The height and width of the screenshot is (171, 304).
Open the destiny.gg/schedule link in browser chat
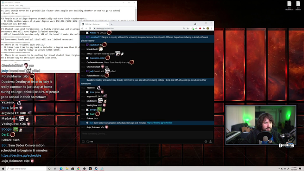tap(160, 123)
